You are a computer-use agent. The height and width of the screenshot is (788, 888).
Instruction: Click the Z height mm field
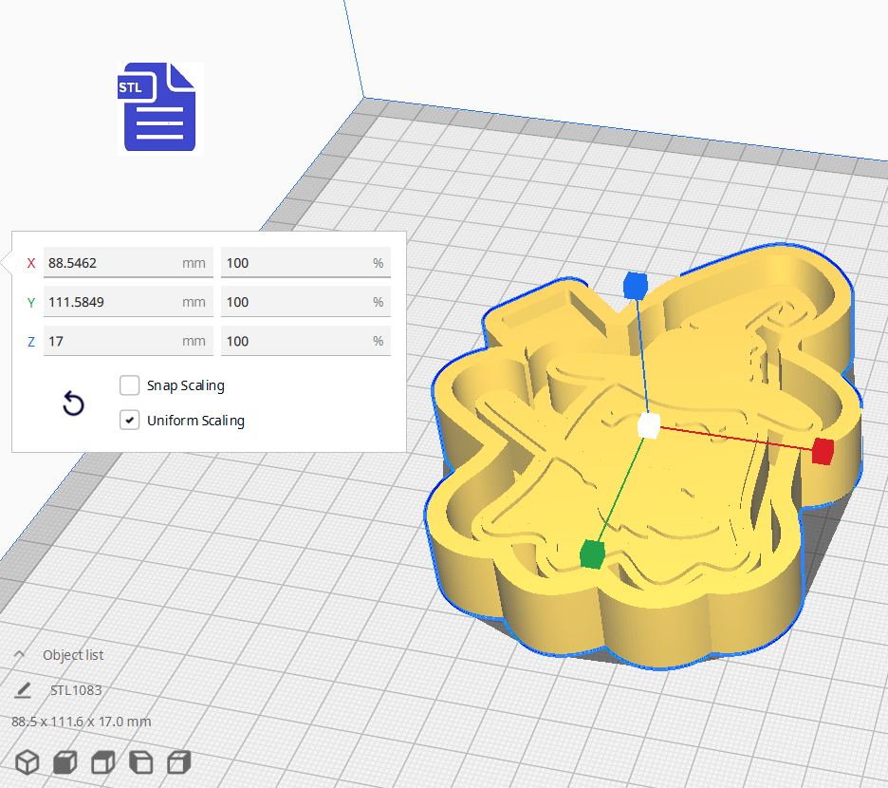[112, 341]
